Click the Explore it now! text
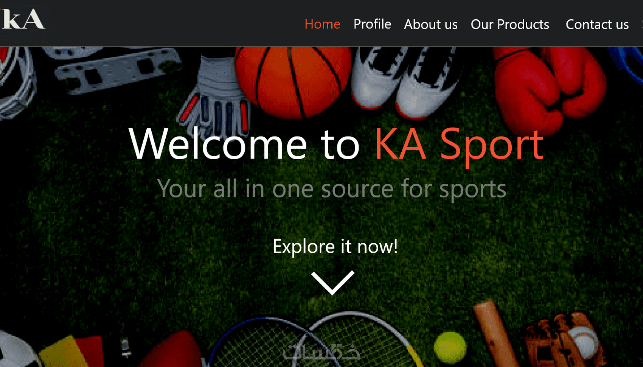 [335, 247]
